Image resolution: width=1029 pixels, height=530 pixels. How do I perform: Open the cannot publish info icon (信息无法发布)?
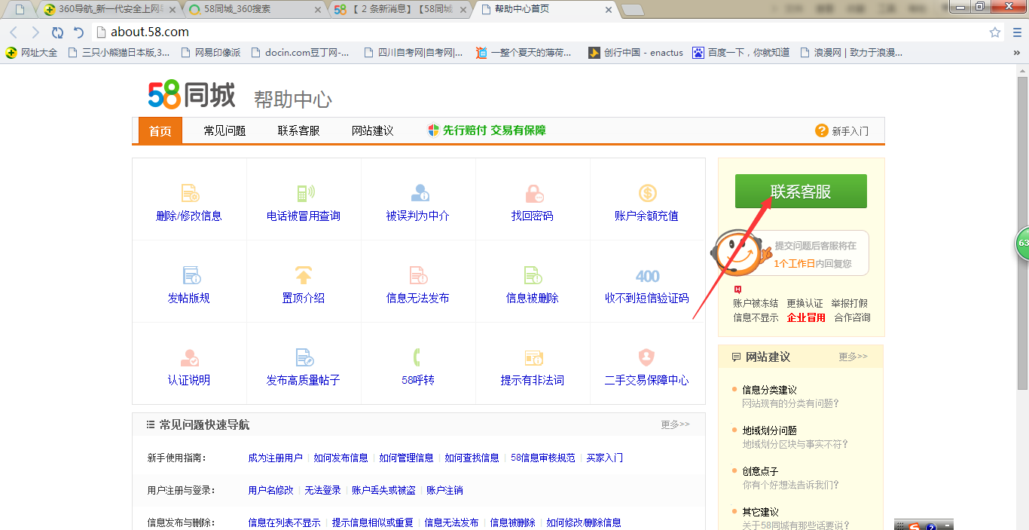[418, 275]
